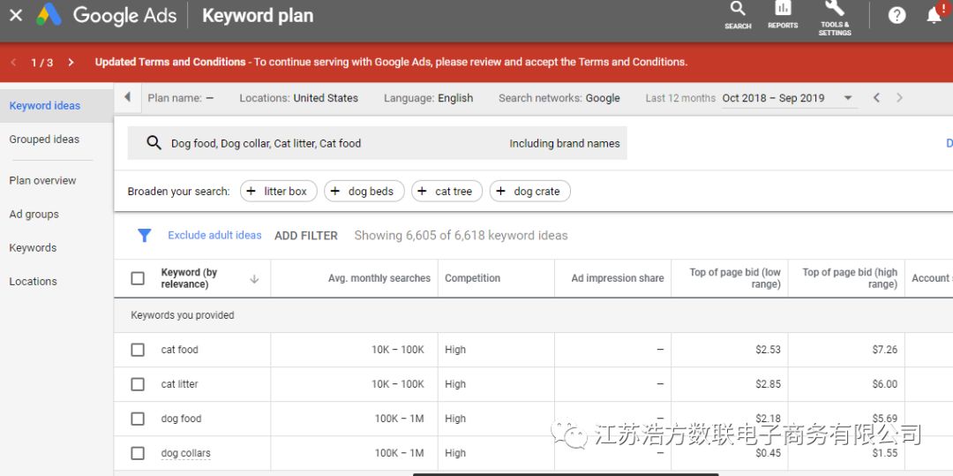Change Locations: United States setting

(298, 98)
